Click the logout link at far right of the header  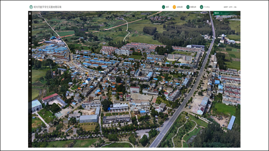(235, 7)
